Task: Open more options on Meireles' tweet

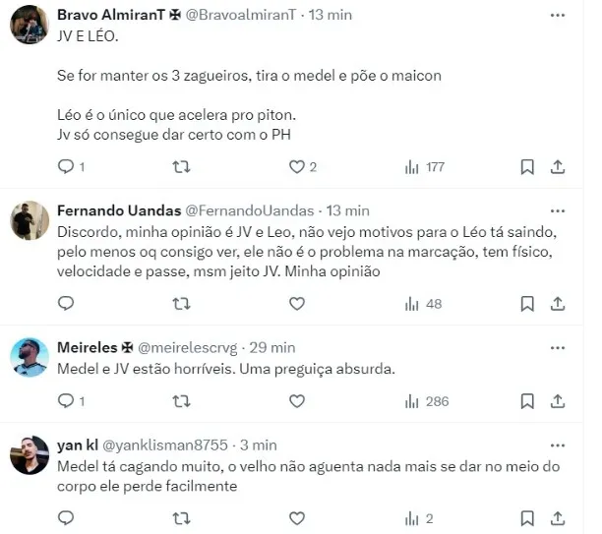Action: [558, 347]
